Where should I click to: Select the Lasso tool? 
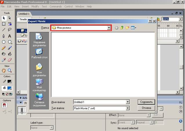click(x=10, y=29)
